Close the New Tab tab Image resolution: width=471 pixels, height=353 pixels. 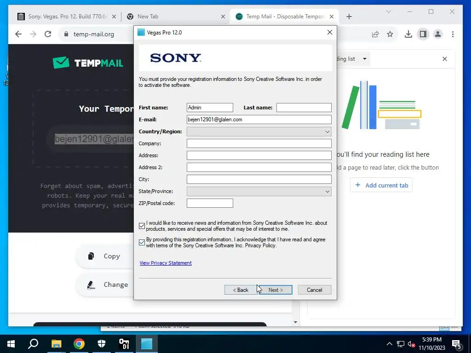[223, 17]
